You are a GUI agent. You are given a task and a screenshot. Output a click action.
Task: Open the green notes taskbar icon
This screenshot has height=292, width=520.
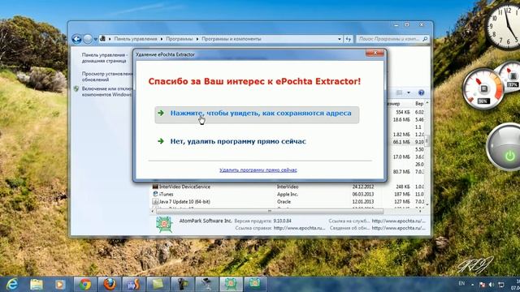pos(158,284)
